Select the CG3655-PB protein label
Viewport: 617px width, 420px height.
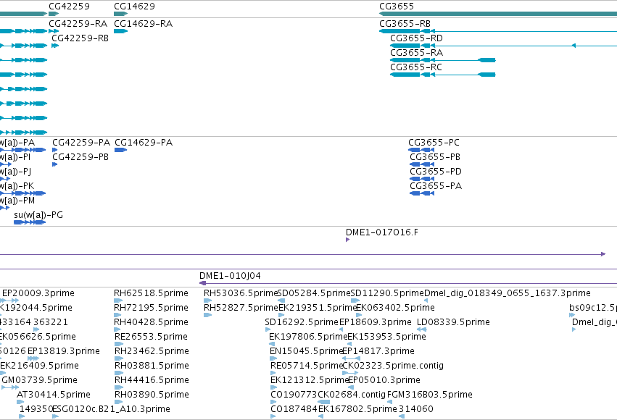435,156
